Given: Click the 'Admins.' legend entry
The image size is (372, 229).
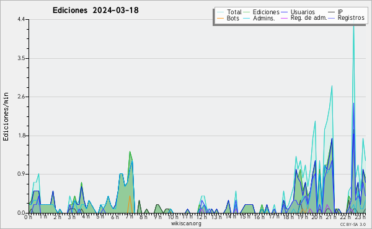Looking at the screenshot, I should coord(264,18).
